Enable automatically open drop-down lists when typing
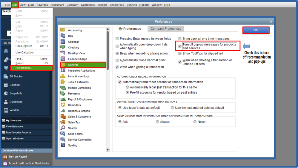298x168 pixels. click(117, 46)
